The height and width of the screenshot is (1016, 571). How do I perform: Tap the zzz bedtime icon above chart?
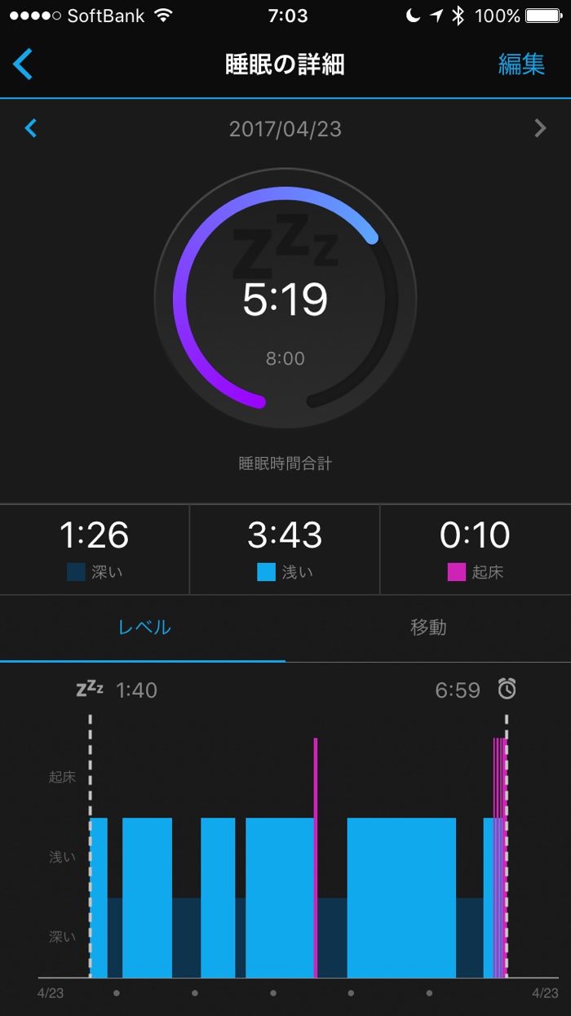click(90, 689)
